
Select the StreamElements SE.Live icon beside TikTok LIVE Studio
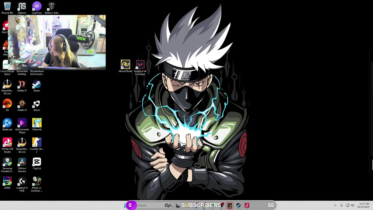[x=22, y=146]
